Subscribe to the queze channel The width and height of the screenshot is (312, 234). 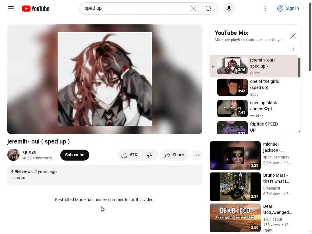tap(75, 155)
